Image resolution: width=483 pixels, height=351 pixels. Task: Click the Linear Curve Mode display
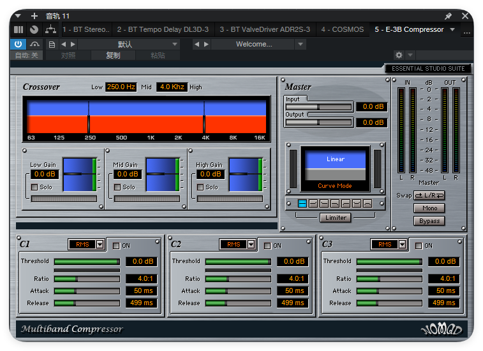[335, 169]
